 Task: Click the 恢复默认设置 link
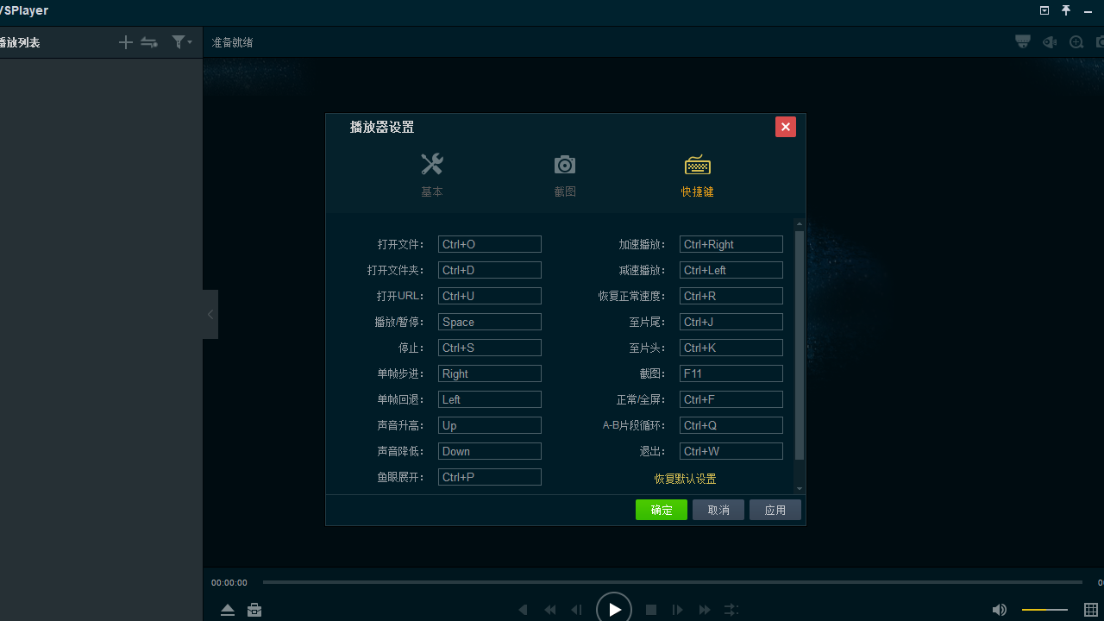[x=685, y=478]
